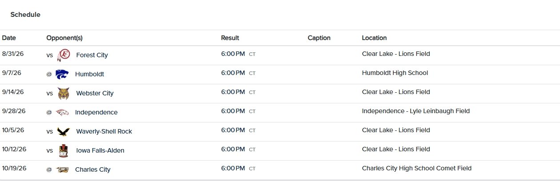Click the Location column header
The height and width of the screenshot is (181, 560).
point(374,38)
